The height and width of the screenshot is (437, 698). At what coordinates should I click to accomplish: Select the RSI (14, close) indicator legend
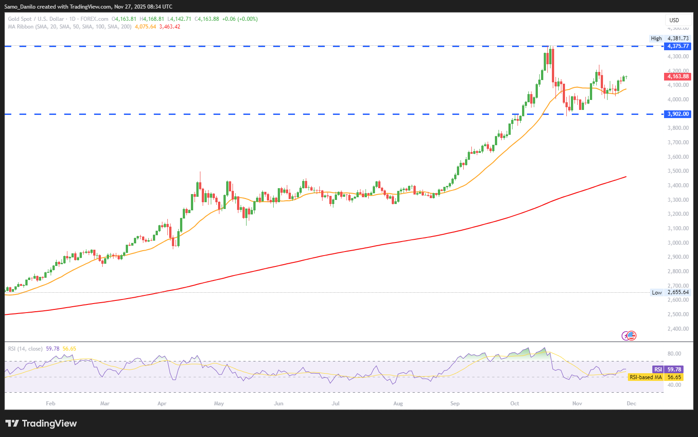point(25,349)
